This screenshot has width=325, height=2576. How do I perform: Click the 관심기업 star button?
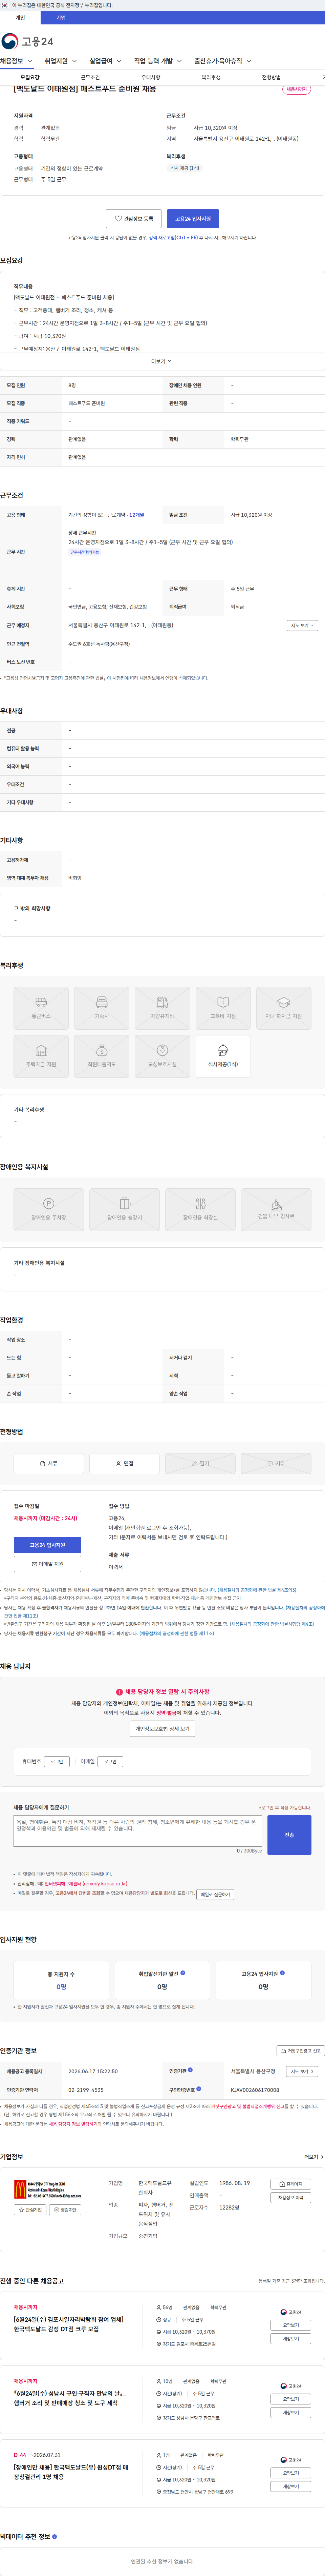pyautogui.click(x=30, y=2210)
